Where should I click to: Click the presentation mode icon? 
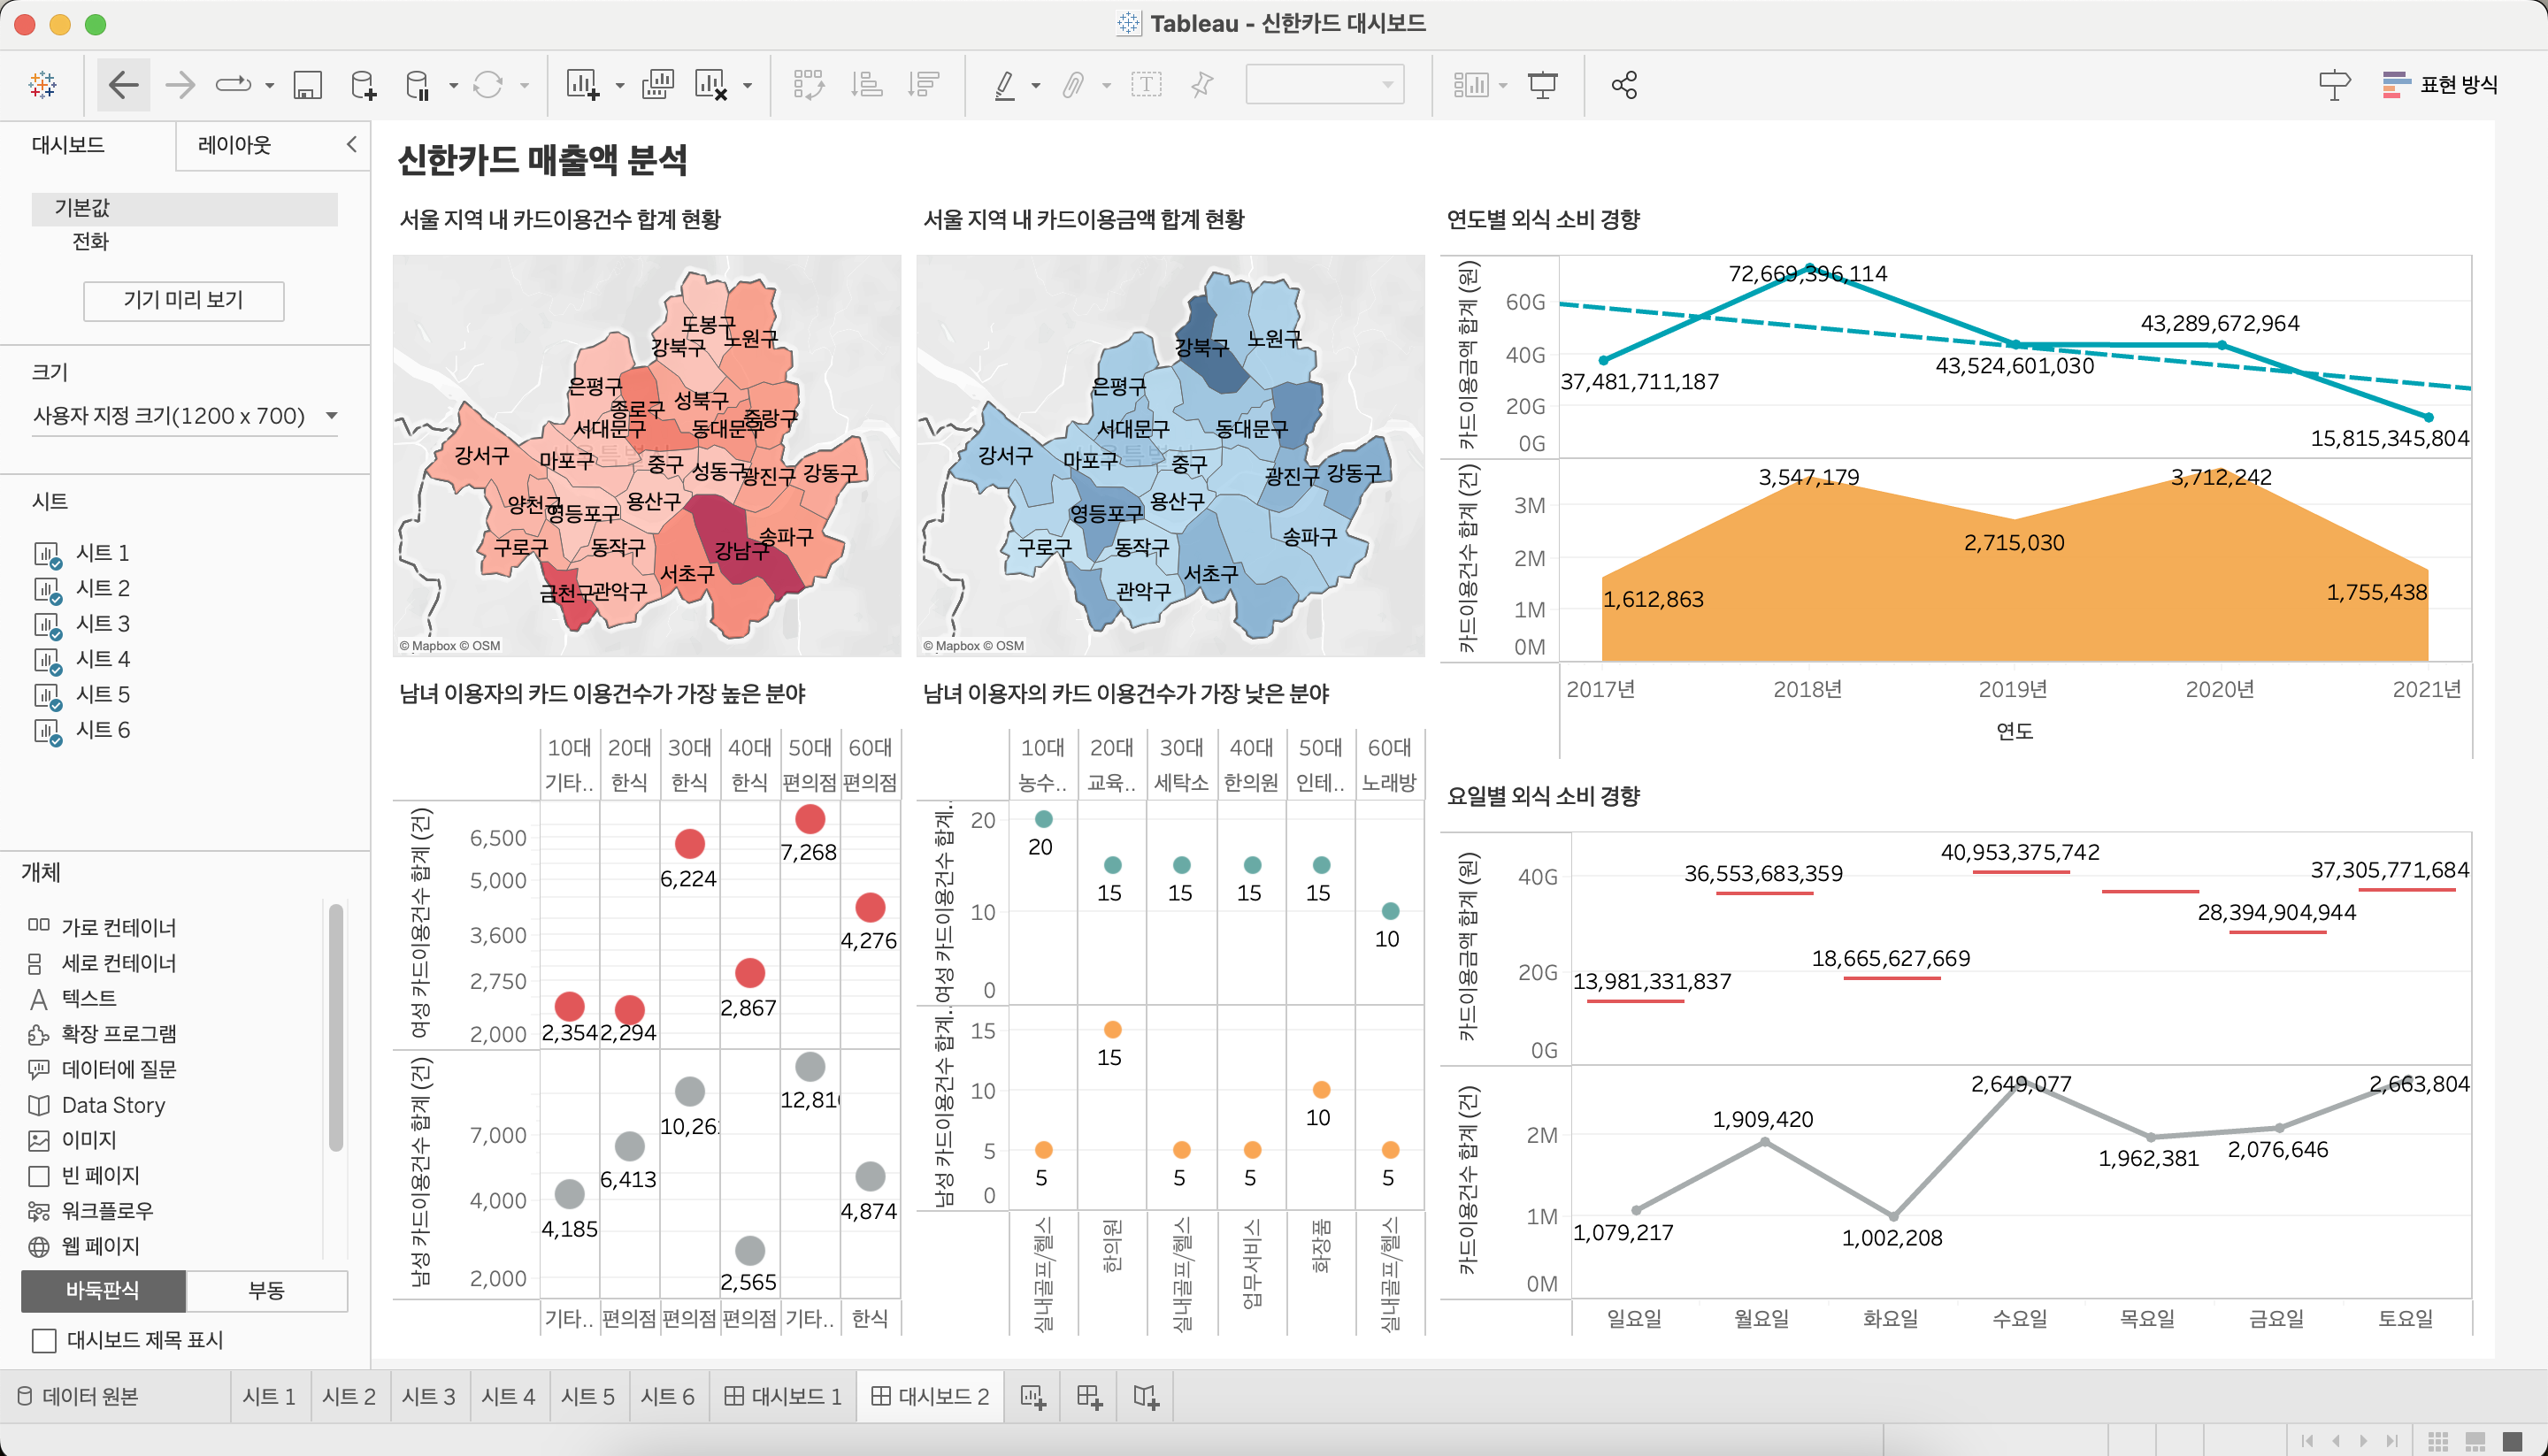click(1543, 85)
